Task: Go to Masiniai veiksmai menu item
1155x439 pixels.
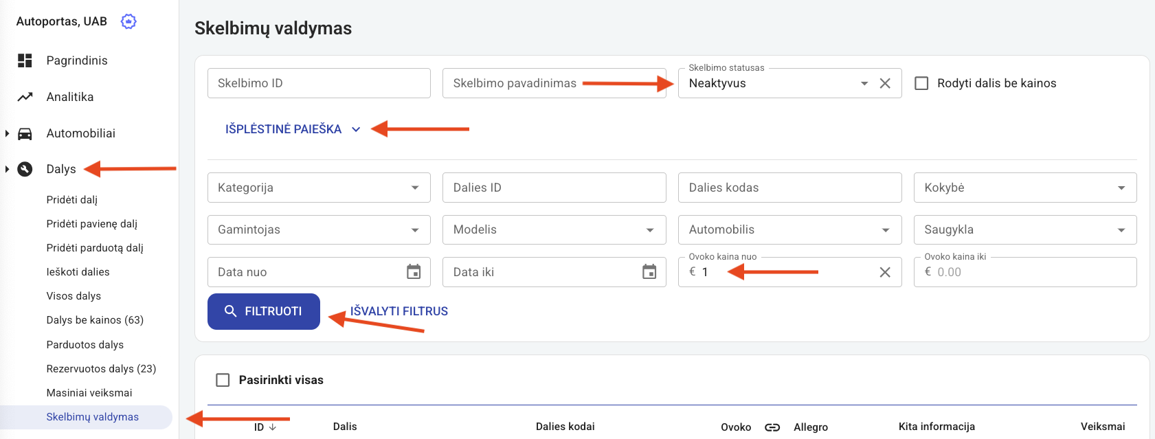Action: (x=89, y=393)
